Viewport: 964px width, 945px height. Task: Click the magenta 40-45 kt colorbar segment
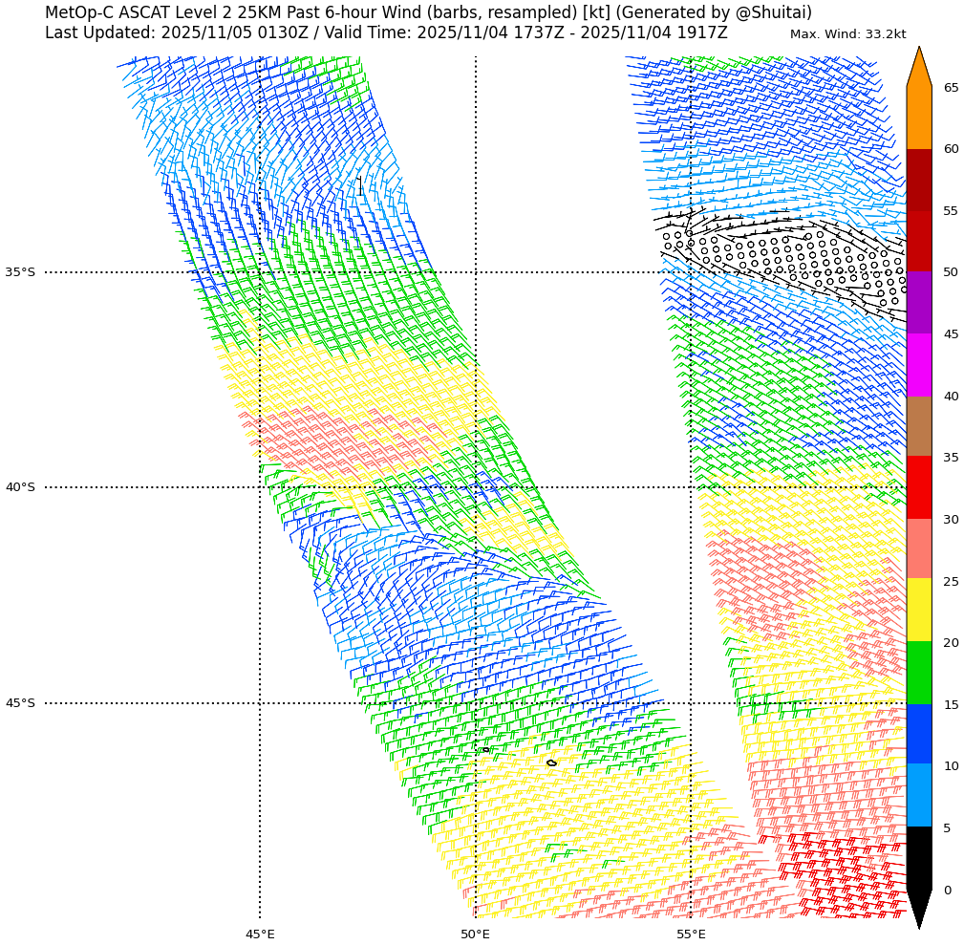click(x=918, y=364)
